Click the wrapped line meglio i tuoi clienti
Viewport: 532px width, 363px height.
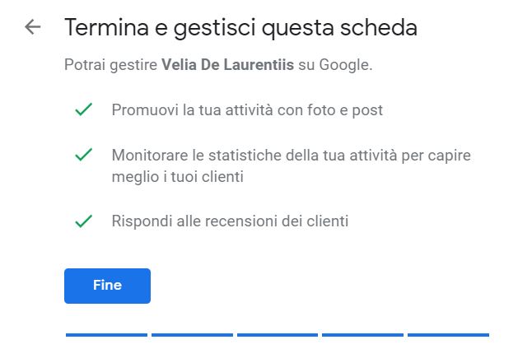coord(178,177)
